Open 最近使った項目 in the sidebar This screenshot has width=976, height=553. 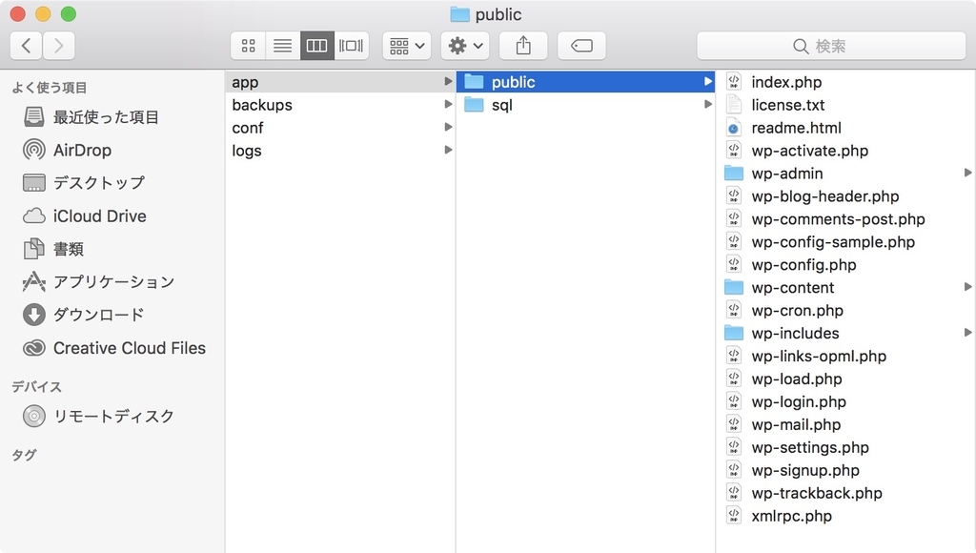[x=91, y=117]
